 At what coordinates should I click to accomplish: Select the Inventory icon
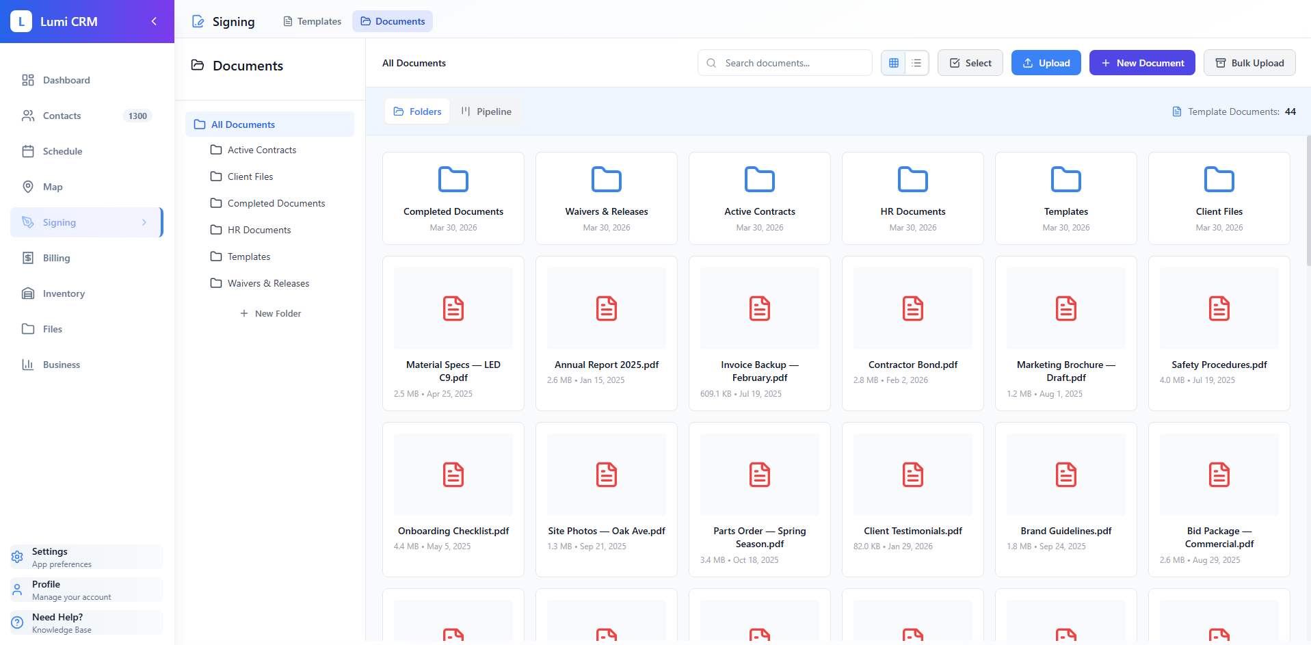click(28, 293)
